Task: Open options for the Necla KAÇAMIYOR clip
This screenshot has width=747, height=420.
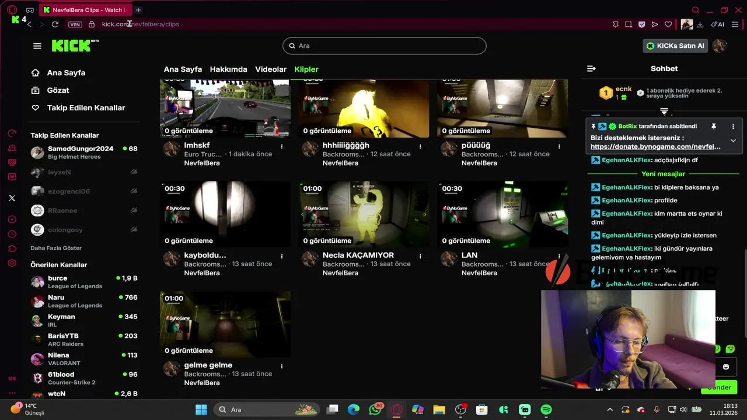Action: click(420, 256)
